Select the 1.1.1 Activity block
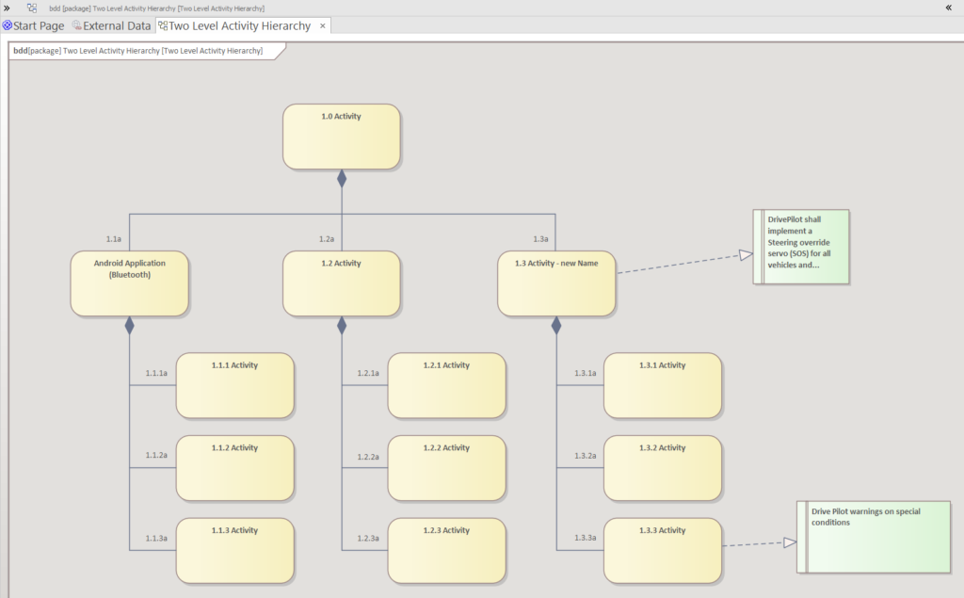This screenshot has height=598, width=964. click(234, 386)
